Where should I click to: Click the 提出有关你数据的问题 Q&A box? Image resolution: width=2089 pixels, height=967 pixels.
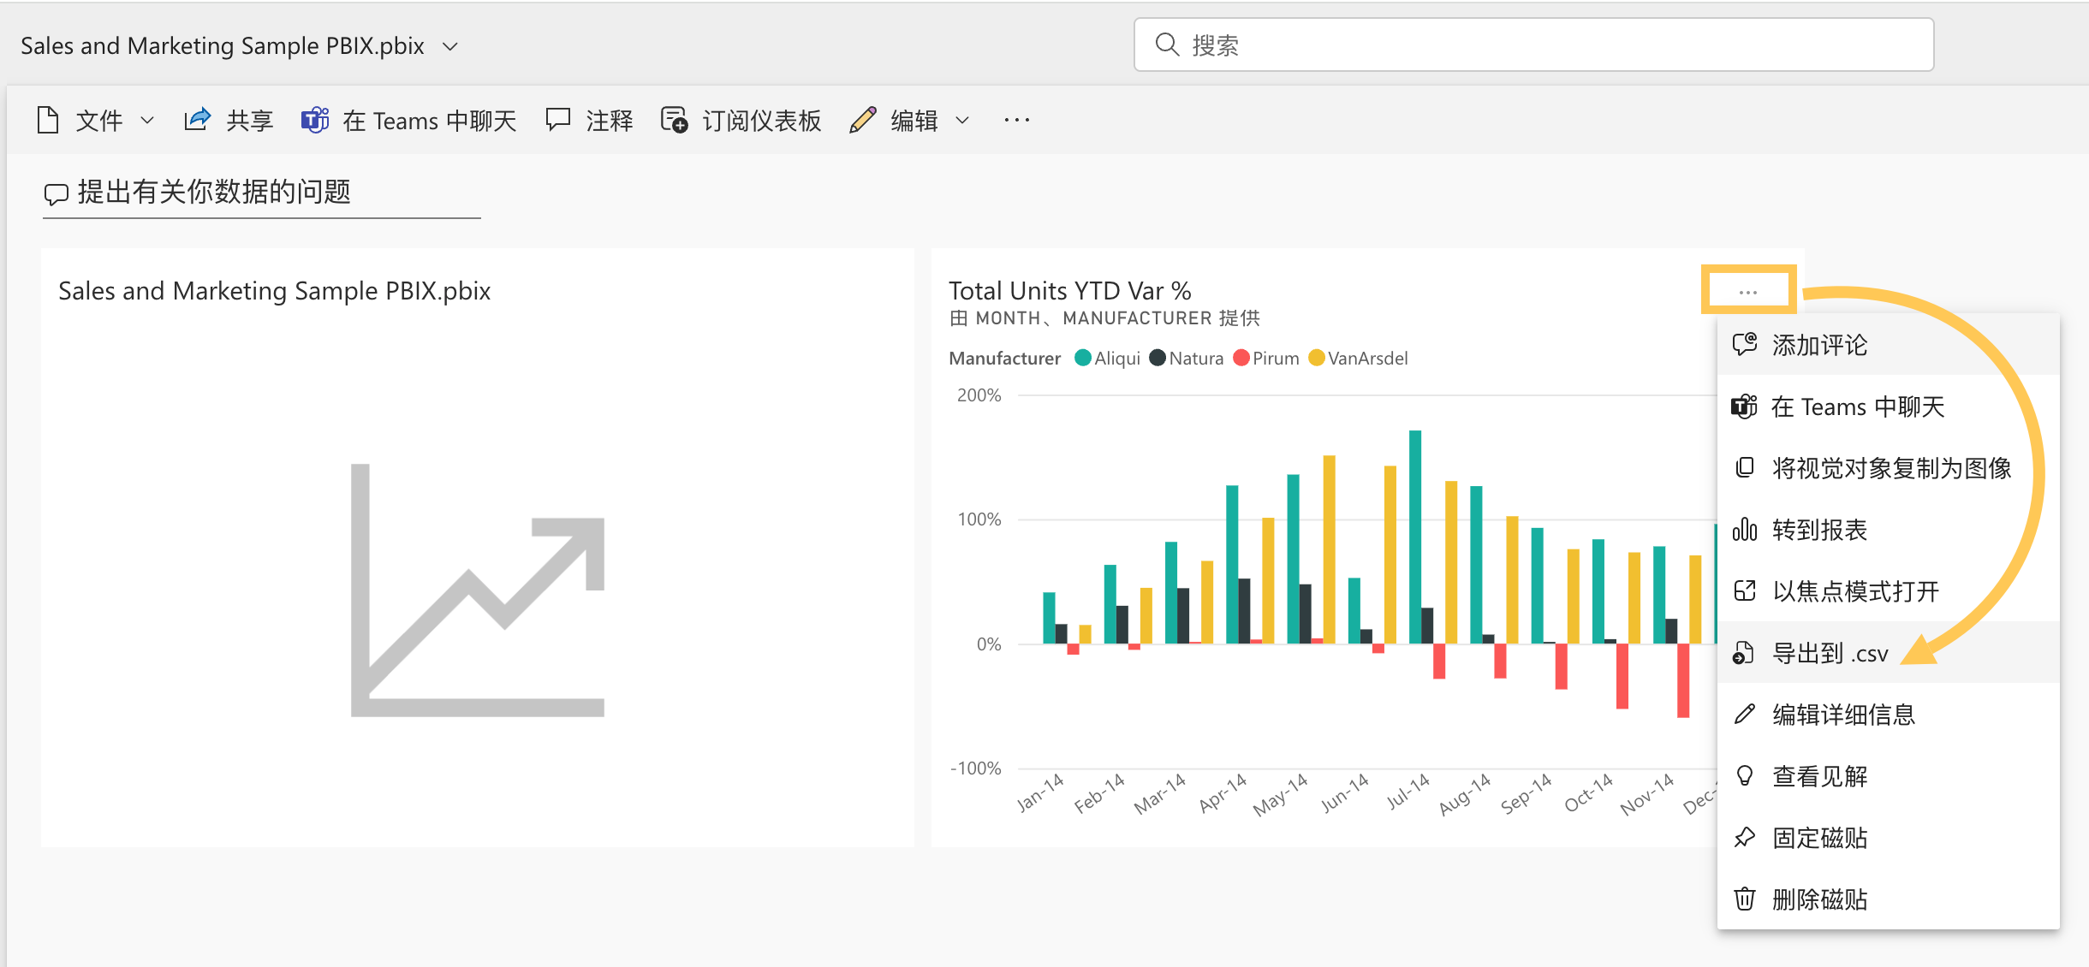pyautogui.click(x=261, y=193)
